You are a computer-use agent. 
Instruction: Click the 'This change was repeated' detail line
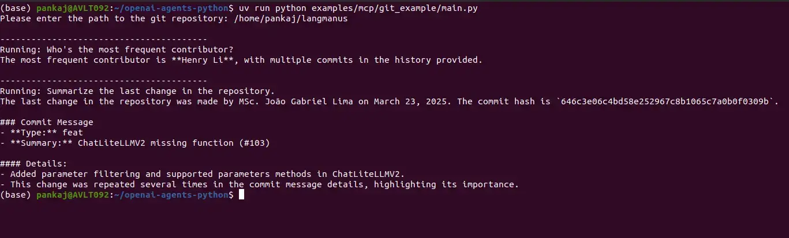pyautogui.click(x=260, y=184)
